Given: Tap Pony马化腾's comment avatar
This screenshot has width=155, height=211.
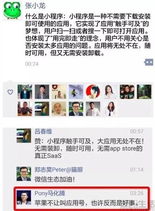Looking at the screenshot, I should pos(24,197).
